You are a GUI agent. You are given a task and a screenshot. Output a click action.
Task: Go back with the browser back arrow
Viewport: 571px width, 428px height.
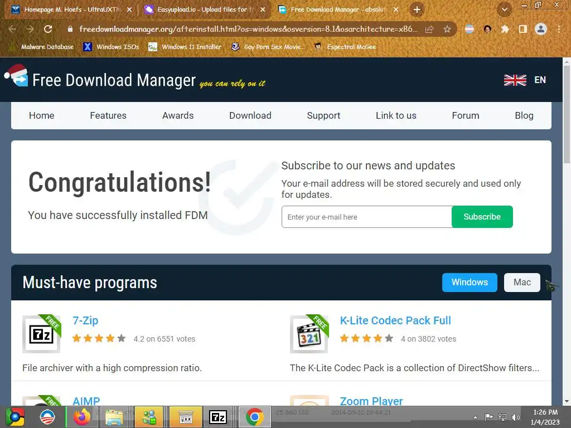click(12, 29)
